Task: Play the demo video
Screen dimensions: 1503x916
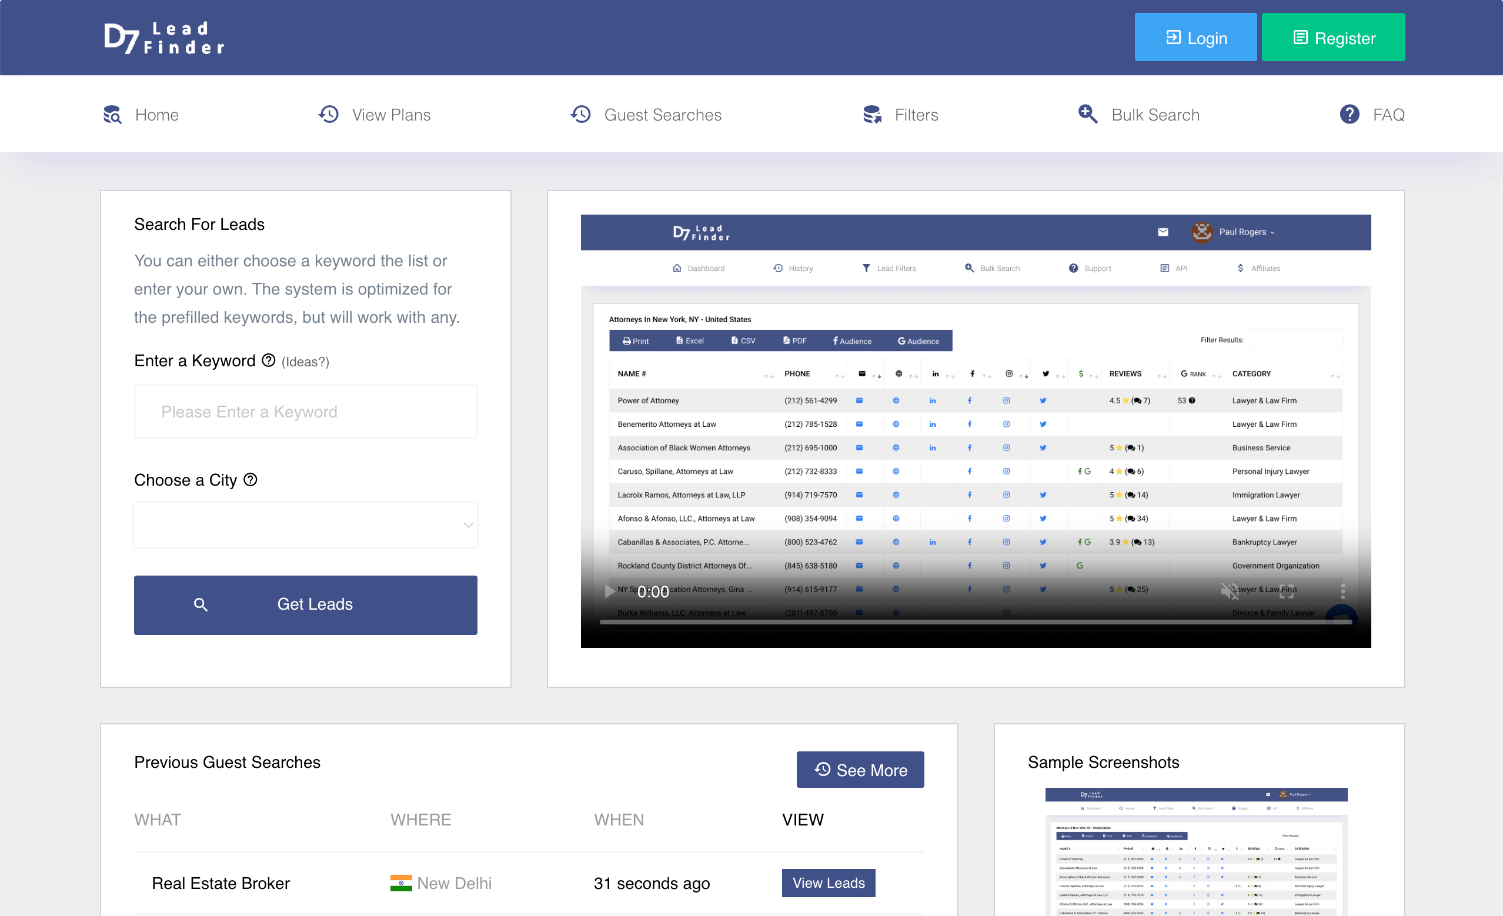Action: click(609, 591)
